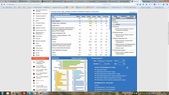The image size is (169, 95).
Task: Switch to the Рекомендации tab
Action: 130,18
